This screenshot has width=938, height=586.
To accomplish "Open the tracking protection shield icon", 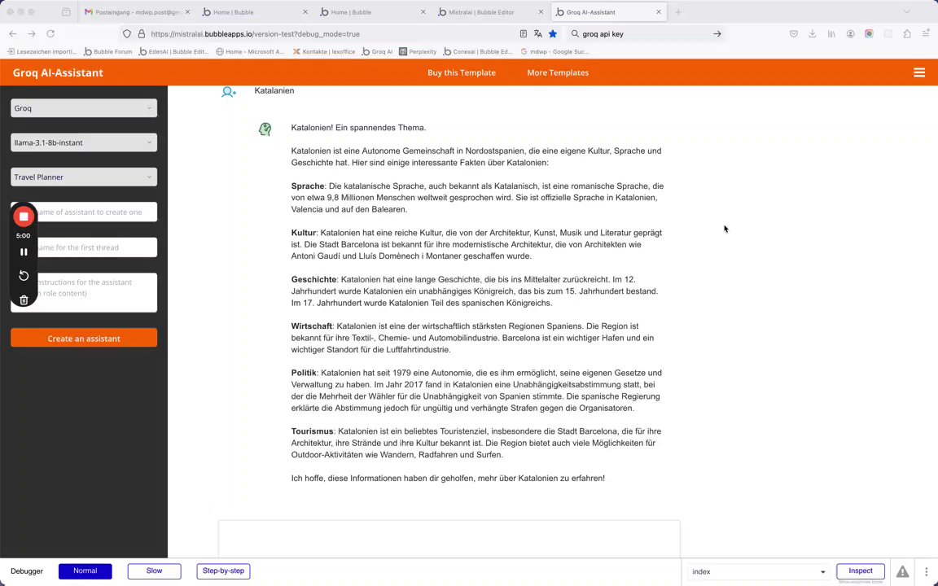I will pyautogui.click(x=127, y=34).
